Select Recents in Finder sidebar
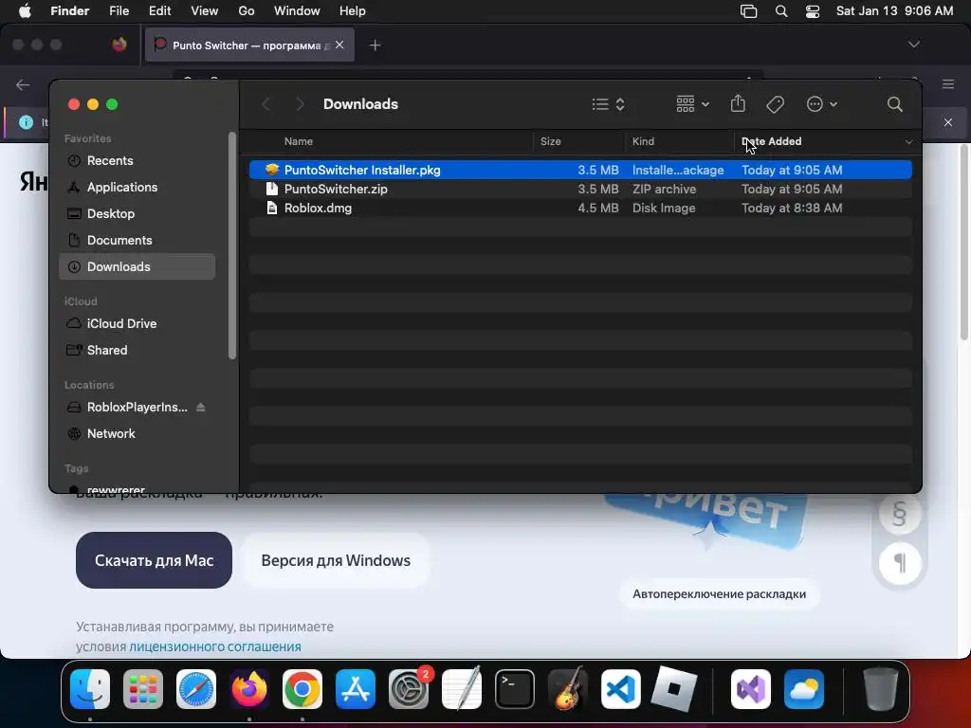Image resolution: width=971 pixels, height=728 pixels. click(x=137, y=161)
